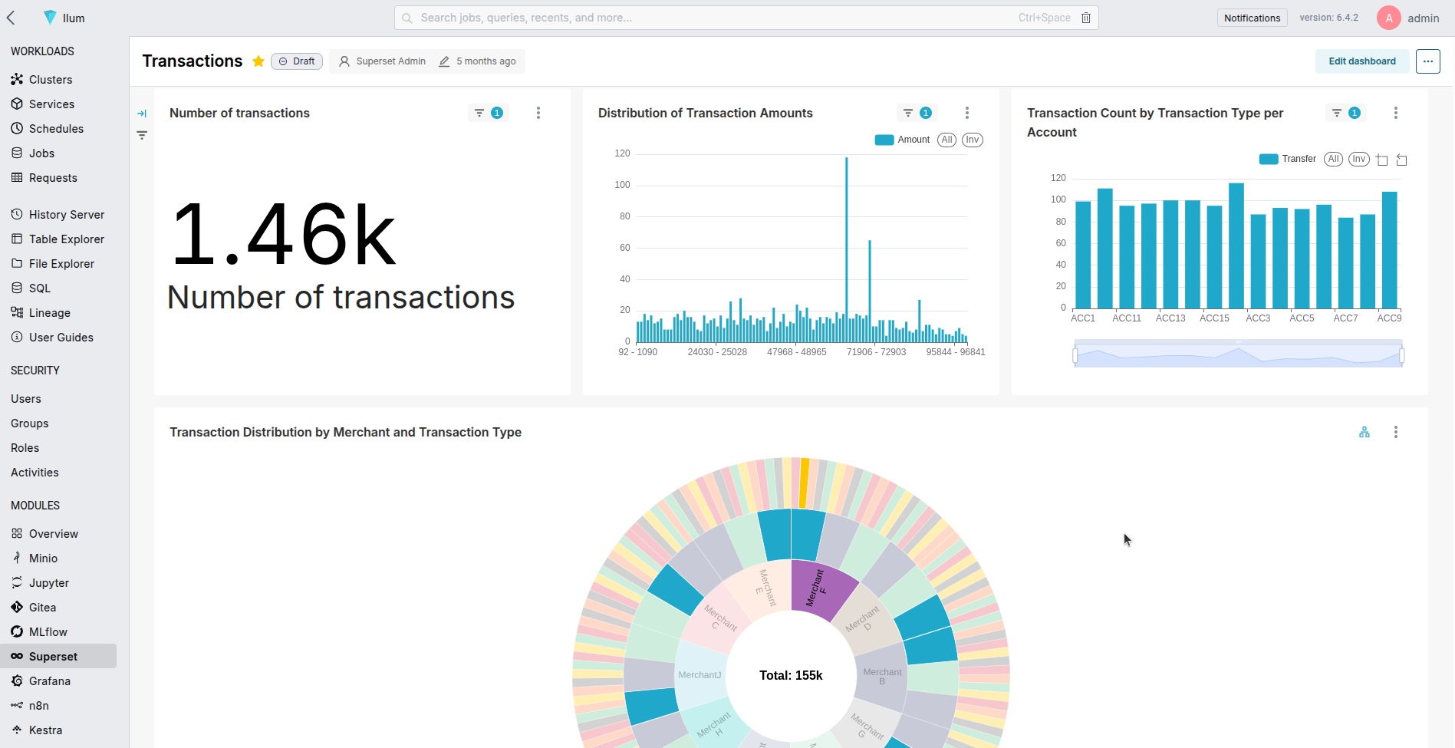Click Superset Admin owner label

(383, 61)
